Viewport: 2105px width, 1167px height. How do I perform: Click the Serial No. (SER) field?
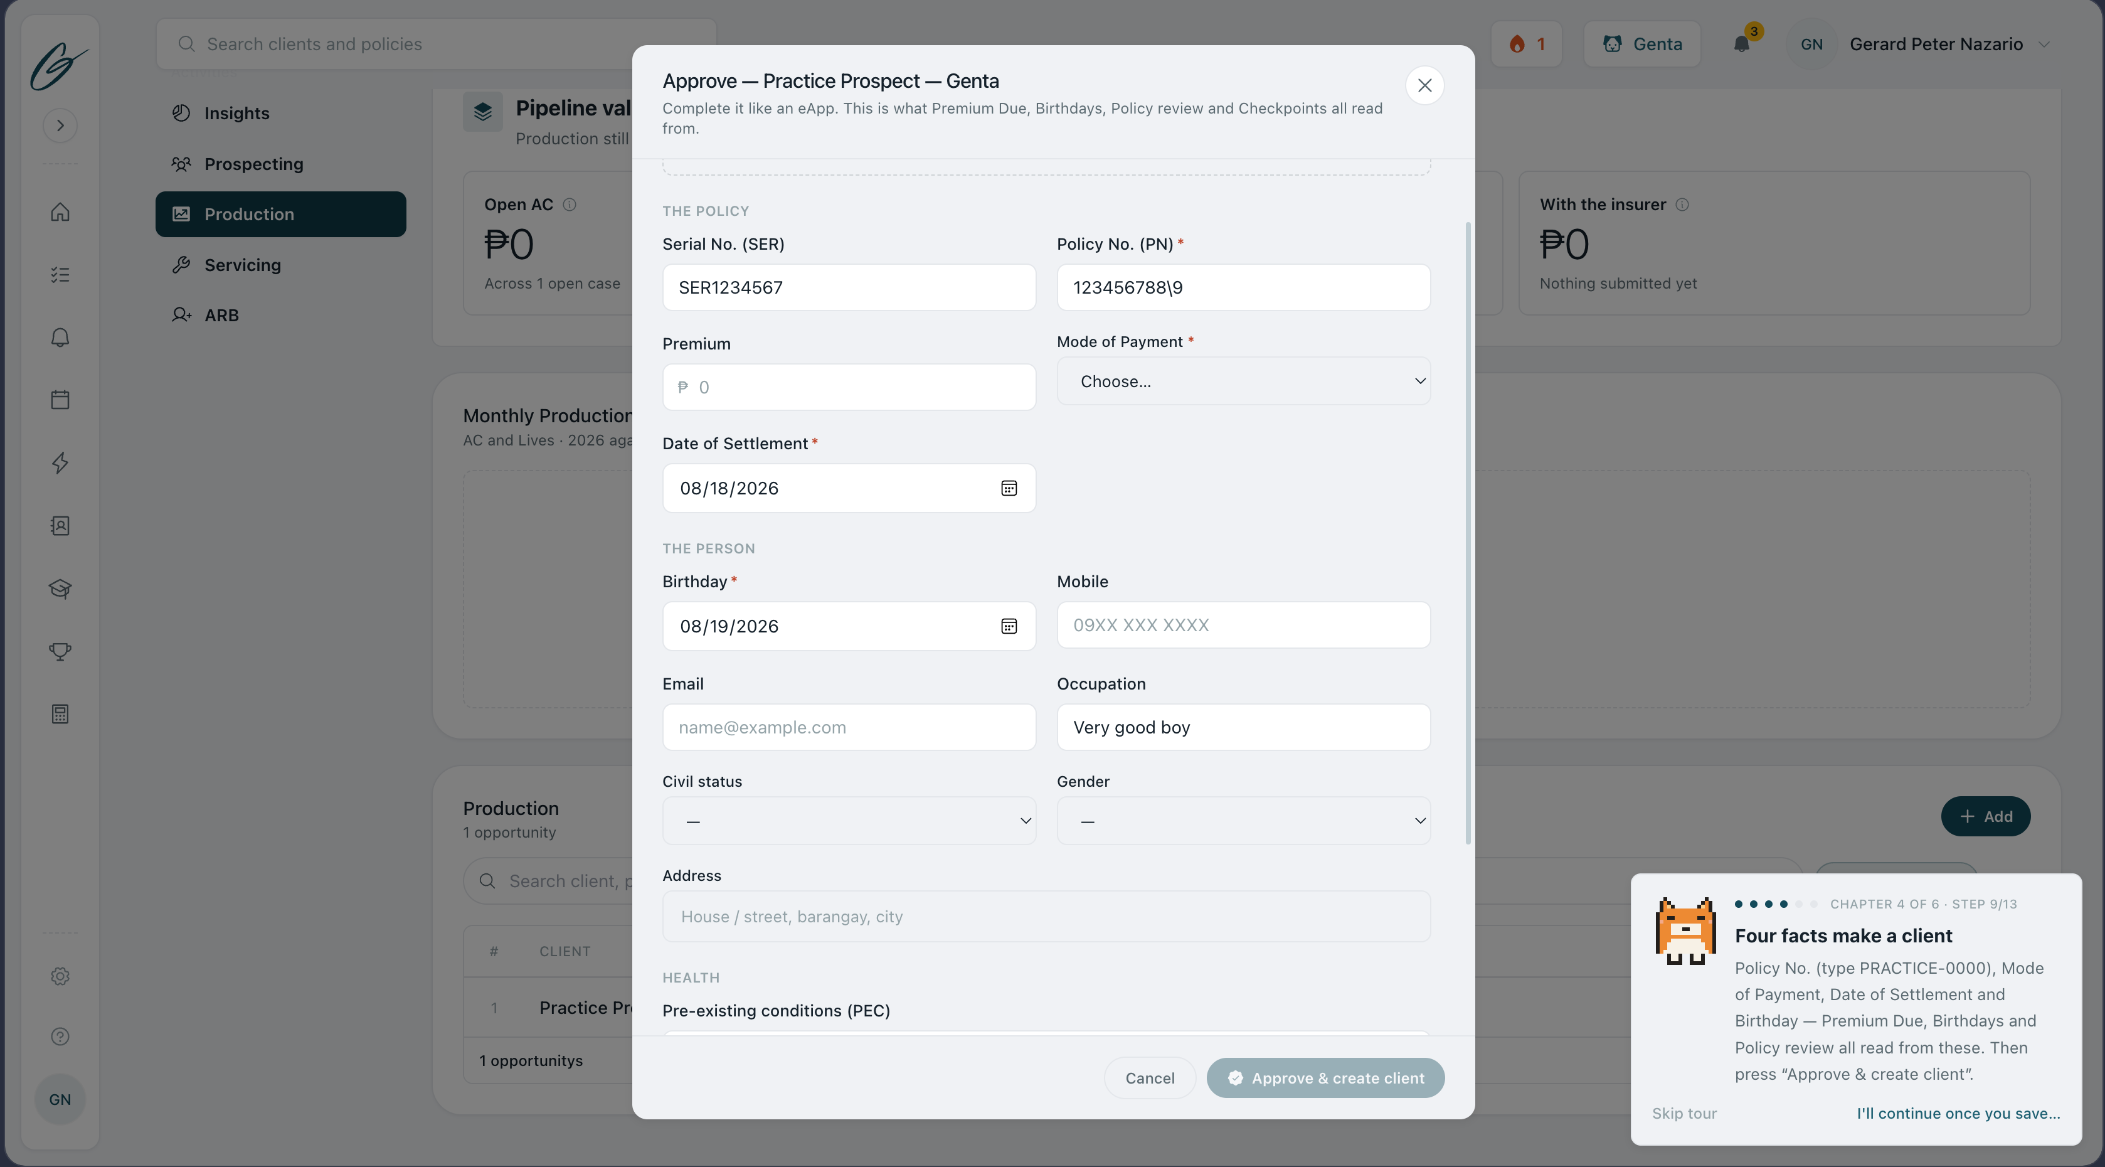[x=849, y=287]
